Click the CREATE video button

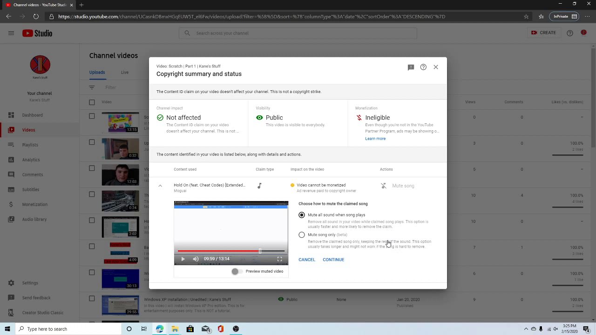[x=543, y=33]
